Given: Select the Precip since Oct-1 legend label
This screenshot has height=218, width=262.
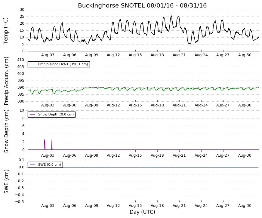Looking at the screenshot, I should click(63, 64).
